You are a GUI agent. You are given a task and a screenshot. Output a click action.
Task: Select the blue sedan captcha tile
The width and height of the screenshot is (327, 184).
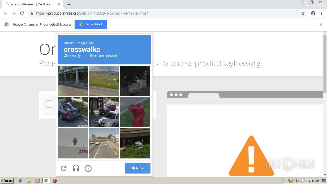pyautogui.click(x=73, y=112)
